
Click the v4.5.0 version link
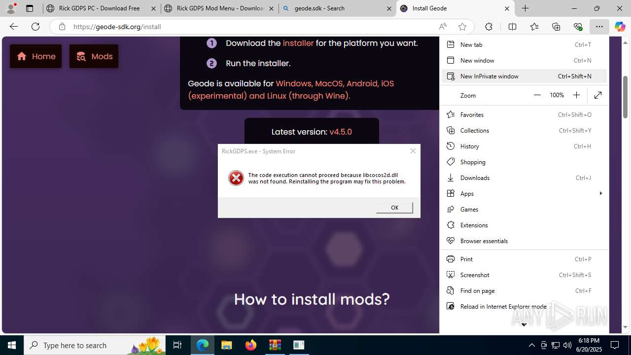(341, 132)
